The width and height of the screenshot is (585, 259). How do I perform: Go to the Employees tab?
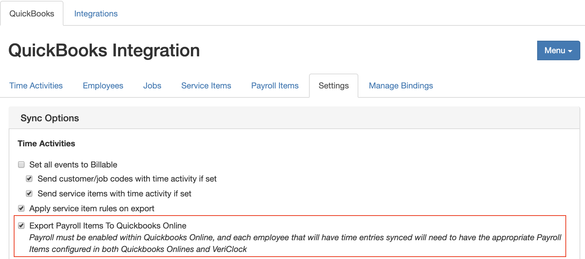tap(103, 86)
